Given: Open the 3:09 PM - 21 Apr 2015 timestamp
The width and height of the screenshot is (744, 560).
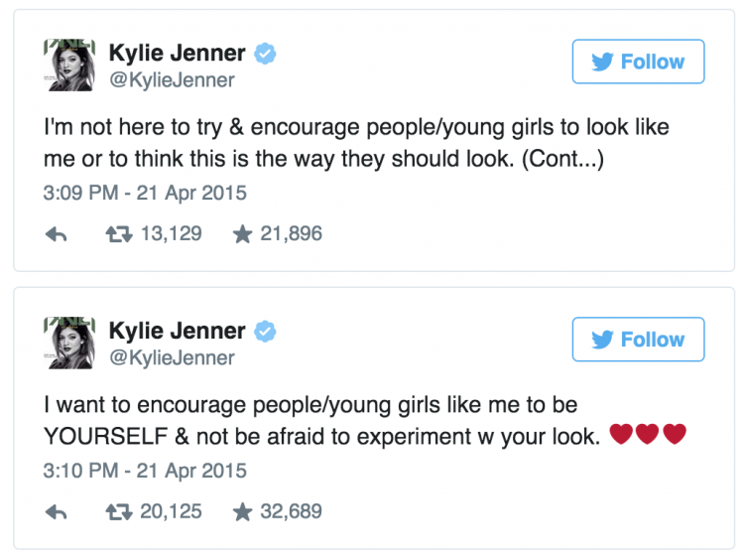Looking at the screenshot, I should point(146,193).
